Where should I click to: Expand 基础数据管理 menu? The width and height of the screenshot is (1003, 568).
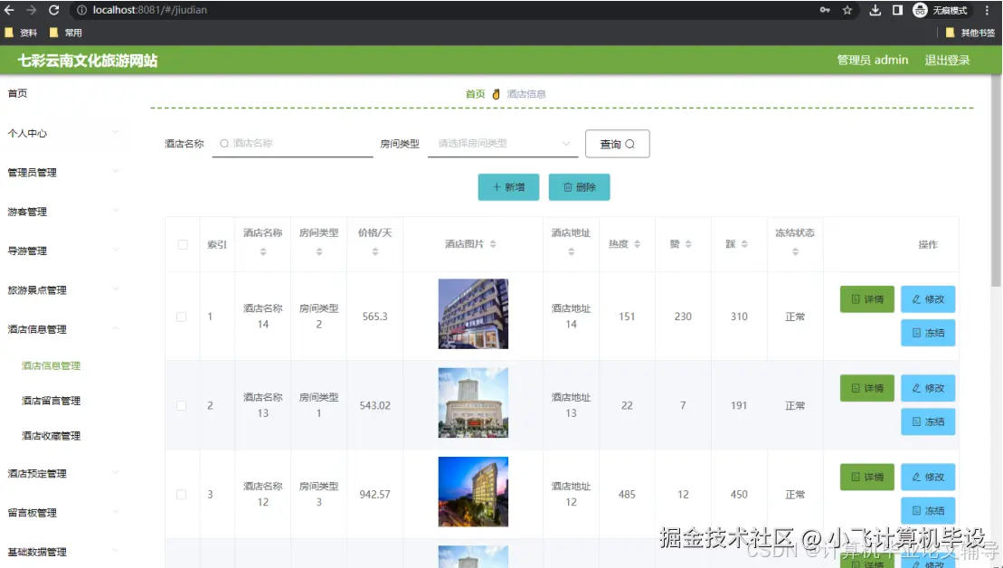click(x=62, y=552)
